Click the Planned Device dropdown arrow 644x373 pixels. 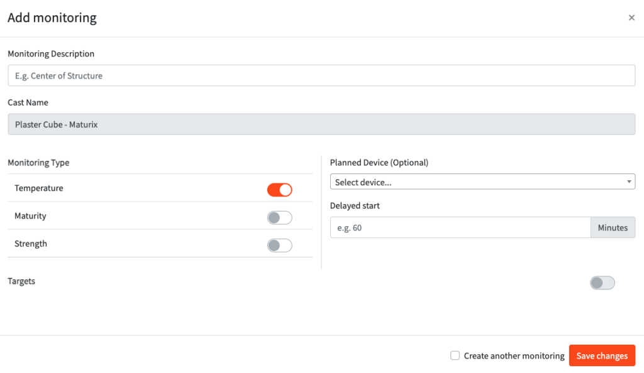(630, 182)
